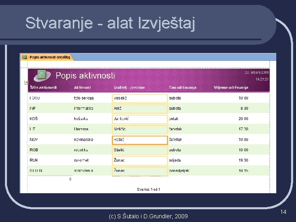Click the highlighted Robić field

(x=140, y=140)
